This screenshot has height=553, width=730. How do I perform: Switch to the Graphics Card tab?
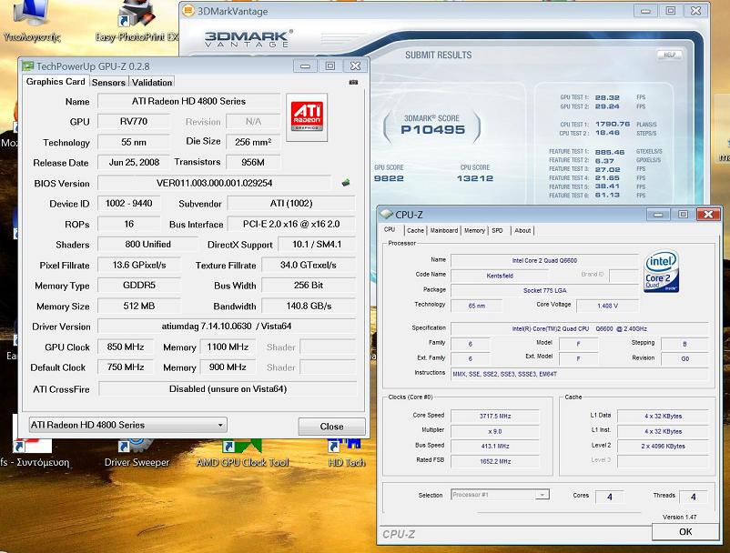(x=56, y=81)
